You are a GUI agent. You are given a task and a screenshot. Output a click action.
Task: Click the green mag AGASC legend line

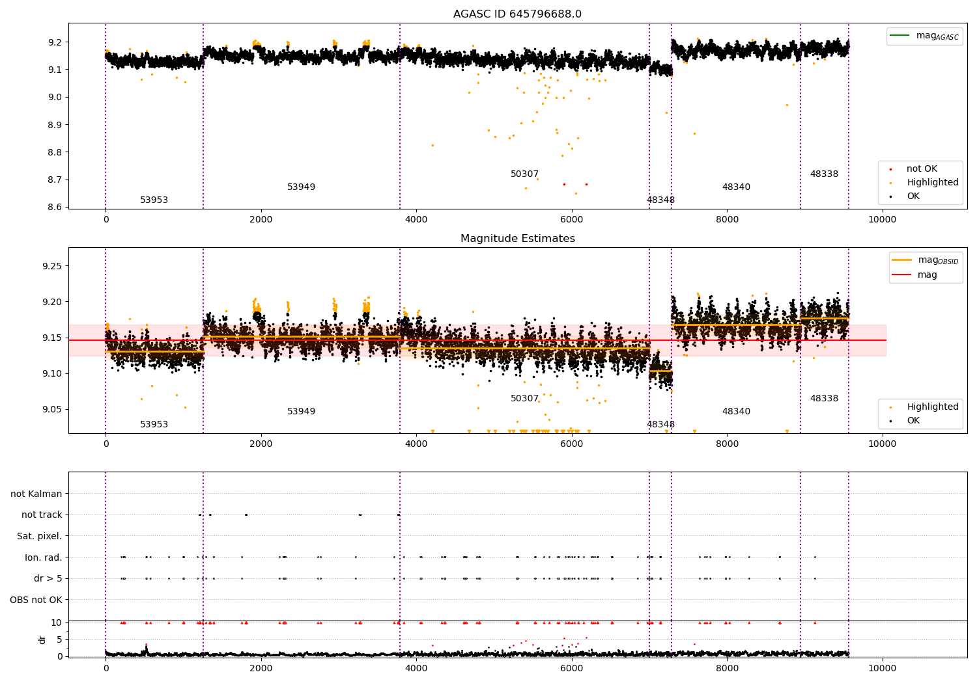pyautogui.click(x=899, y=36)
